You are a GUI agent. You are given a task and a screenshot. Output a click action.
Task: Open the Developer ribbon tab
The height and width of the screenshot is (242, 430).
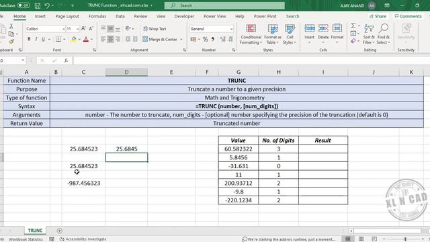tap(184, 16)
